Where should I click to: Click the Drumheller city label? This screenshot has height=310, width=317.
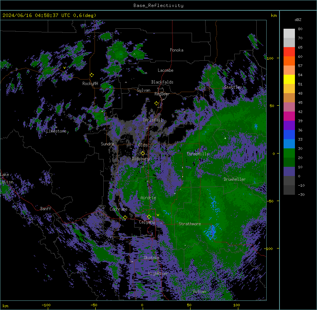point(235,179)
